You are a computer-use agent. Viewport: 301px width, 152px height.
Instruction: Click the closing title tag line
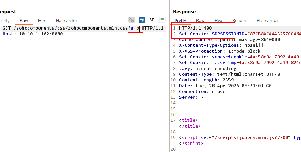[x=190, y=126]
